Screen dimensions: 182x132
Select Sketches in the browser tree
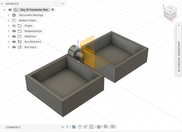[x=30, y=37]
